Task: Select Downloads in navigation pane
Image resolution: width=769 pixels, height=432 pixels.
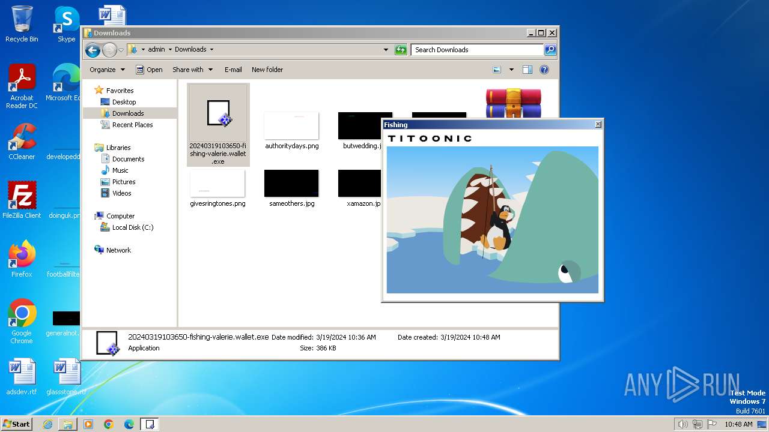Action: [127, 113]
